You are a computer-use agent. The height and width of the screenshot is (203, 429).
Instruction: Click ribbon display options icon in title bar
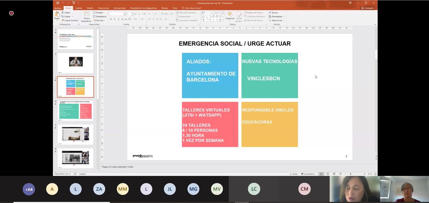350,2
